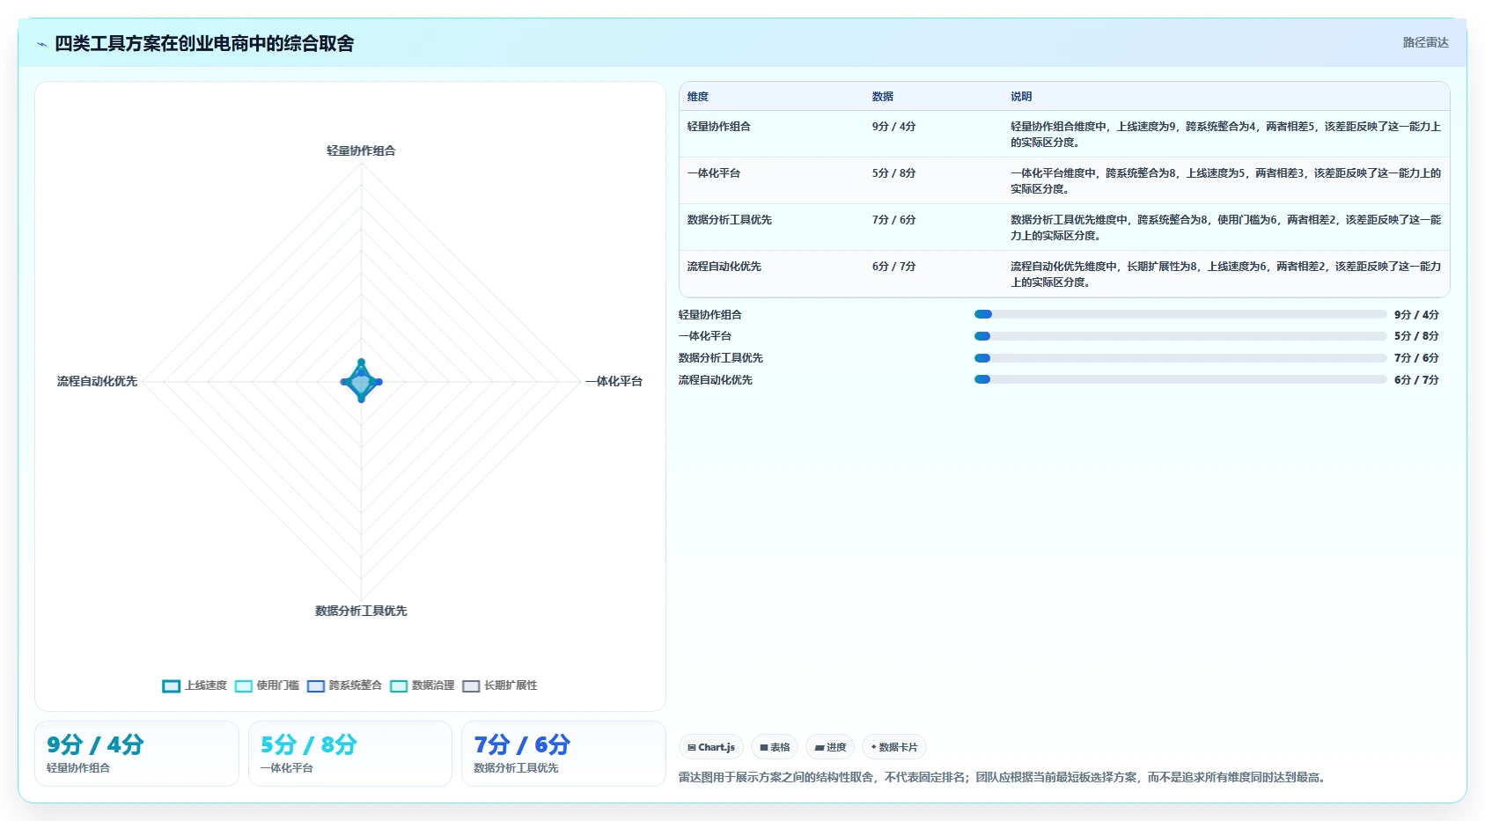Click the 6分 / 7分 value beside its progress bar
This screenshot has height=821, width=1485.
(1416, 379)
